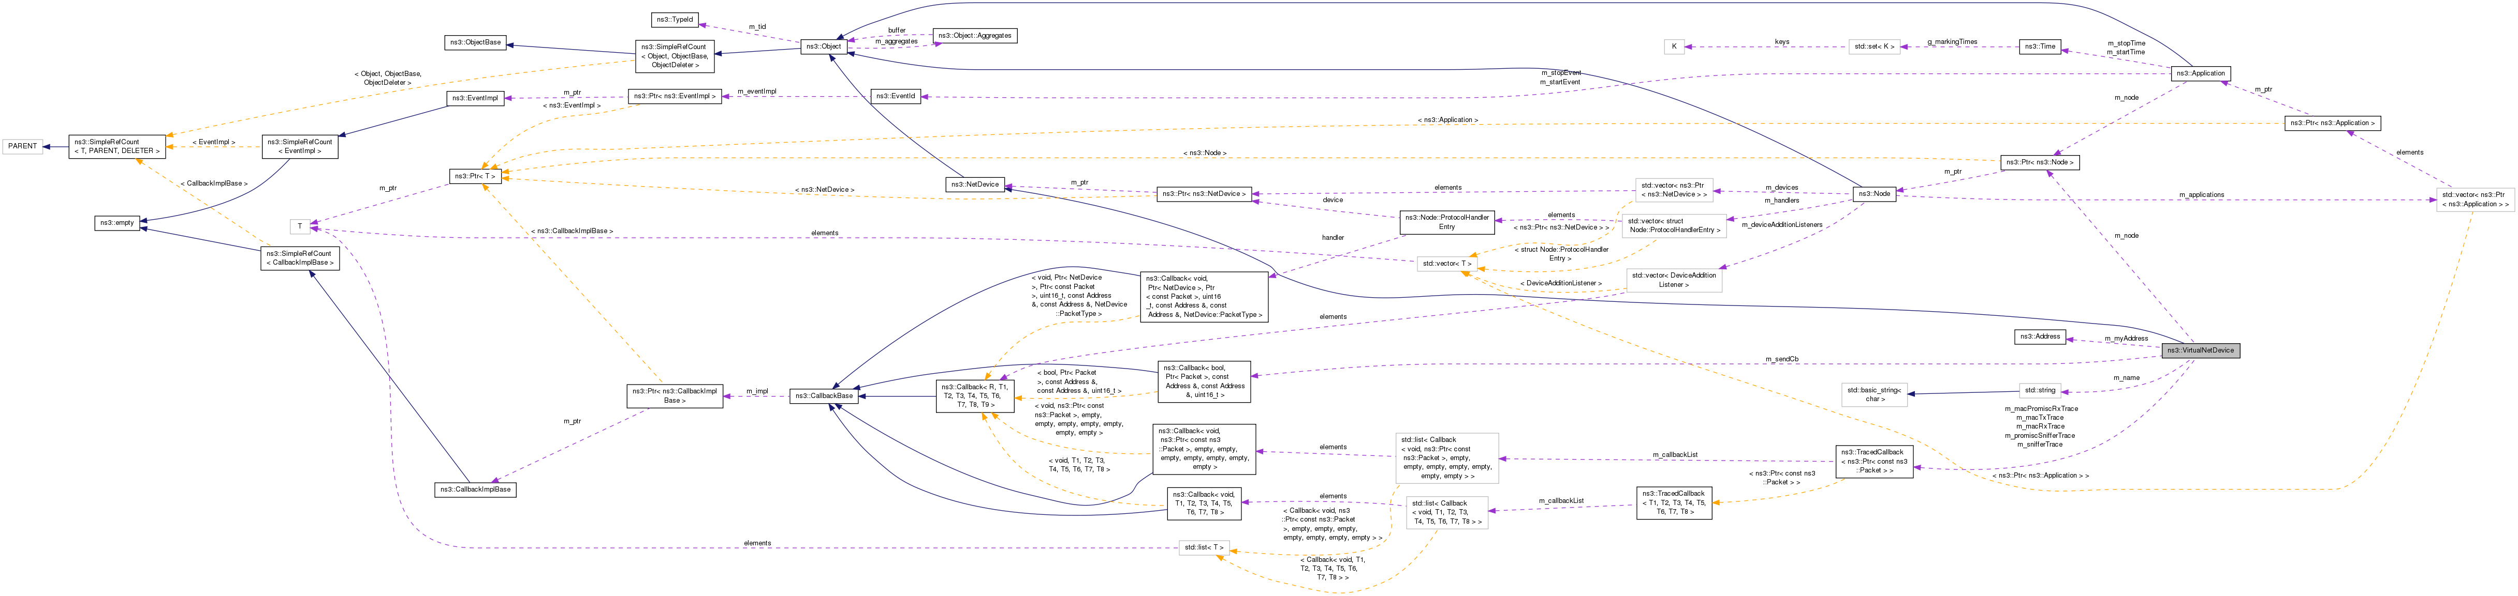Open ns3::TracedCallback< T1...T8 > node
Viewport: 2518px width, 596px height.
[1674, 502]
